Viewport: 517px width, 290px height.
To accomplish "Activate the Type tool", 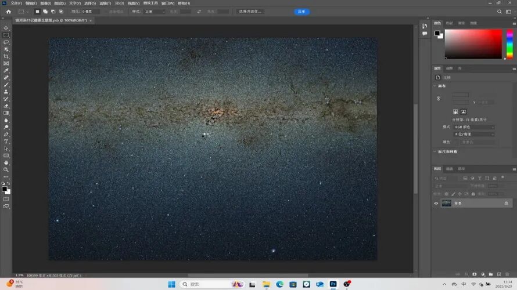I will coord(6,142).
